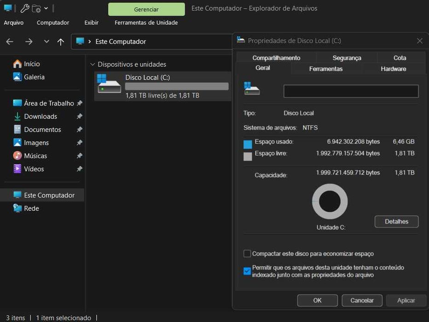Open Ferramentas de Unidade ribbon tab
The image size is (429, 322).
(x=146, y=23)
